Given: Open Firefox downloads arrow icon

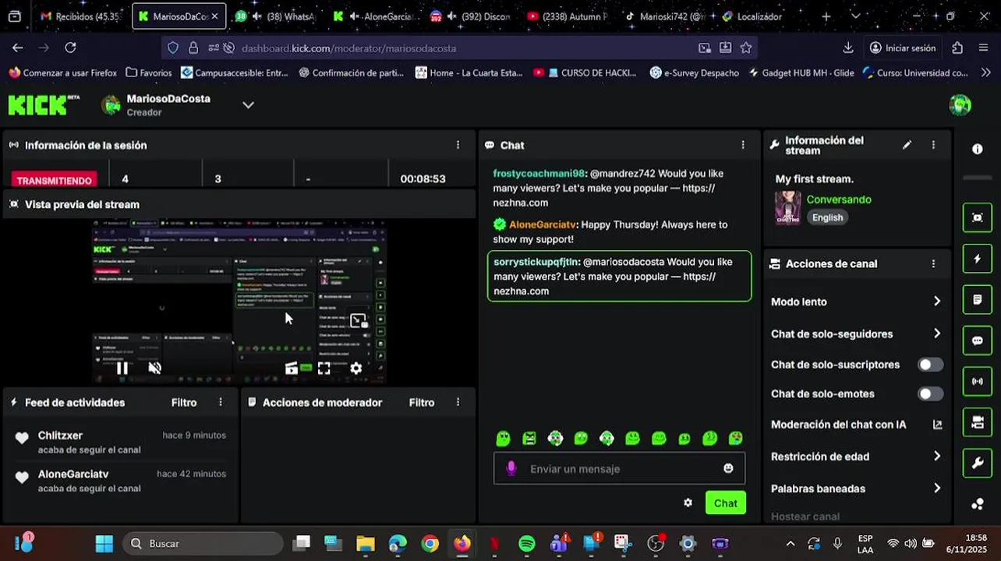Looking at the screenshot, I should pos(848,48).
